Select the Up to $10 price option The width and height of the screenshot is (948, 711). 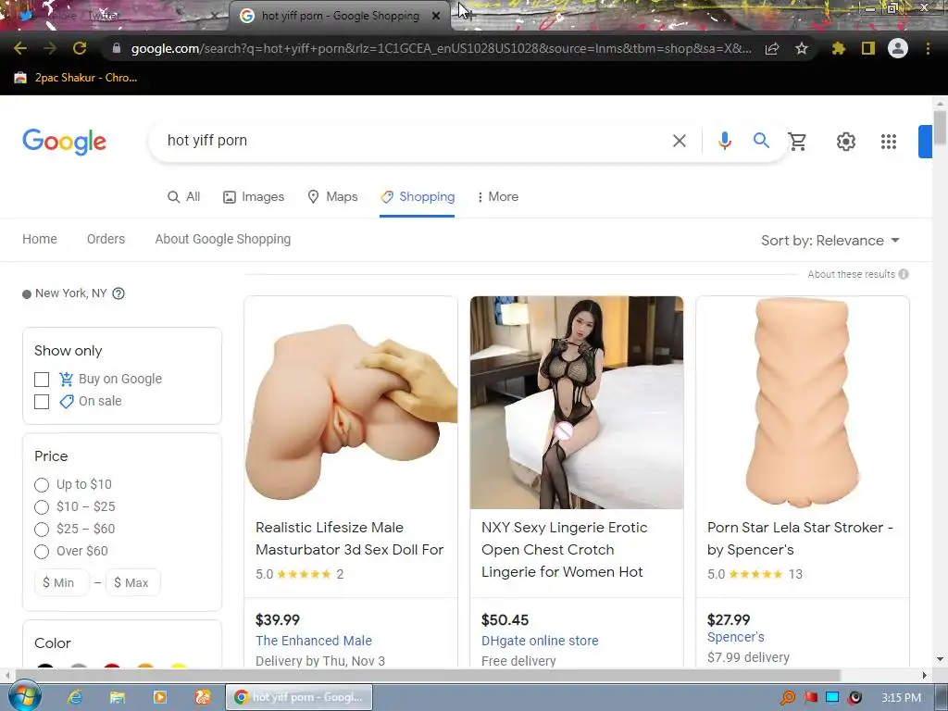(42, 485)
